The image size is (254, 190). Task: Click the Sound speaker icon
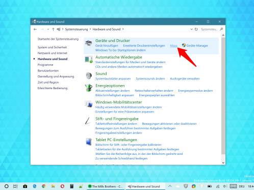(x=89, y=76)
